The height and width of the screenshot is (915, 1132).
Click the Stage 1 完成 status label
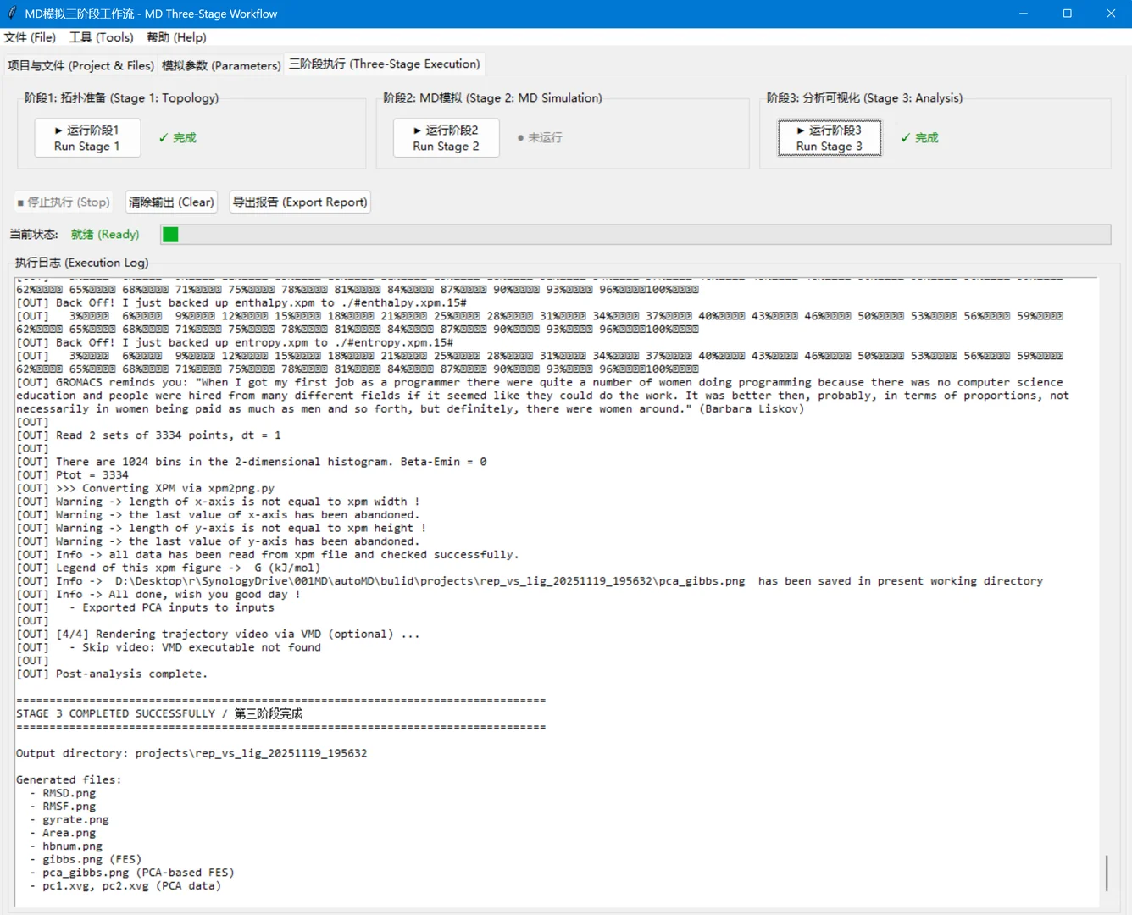click(178, 137)
